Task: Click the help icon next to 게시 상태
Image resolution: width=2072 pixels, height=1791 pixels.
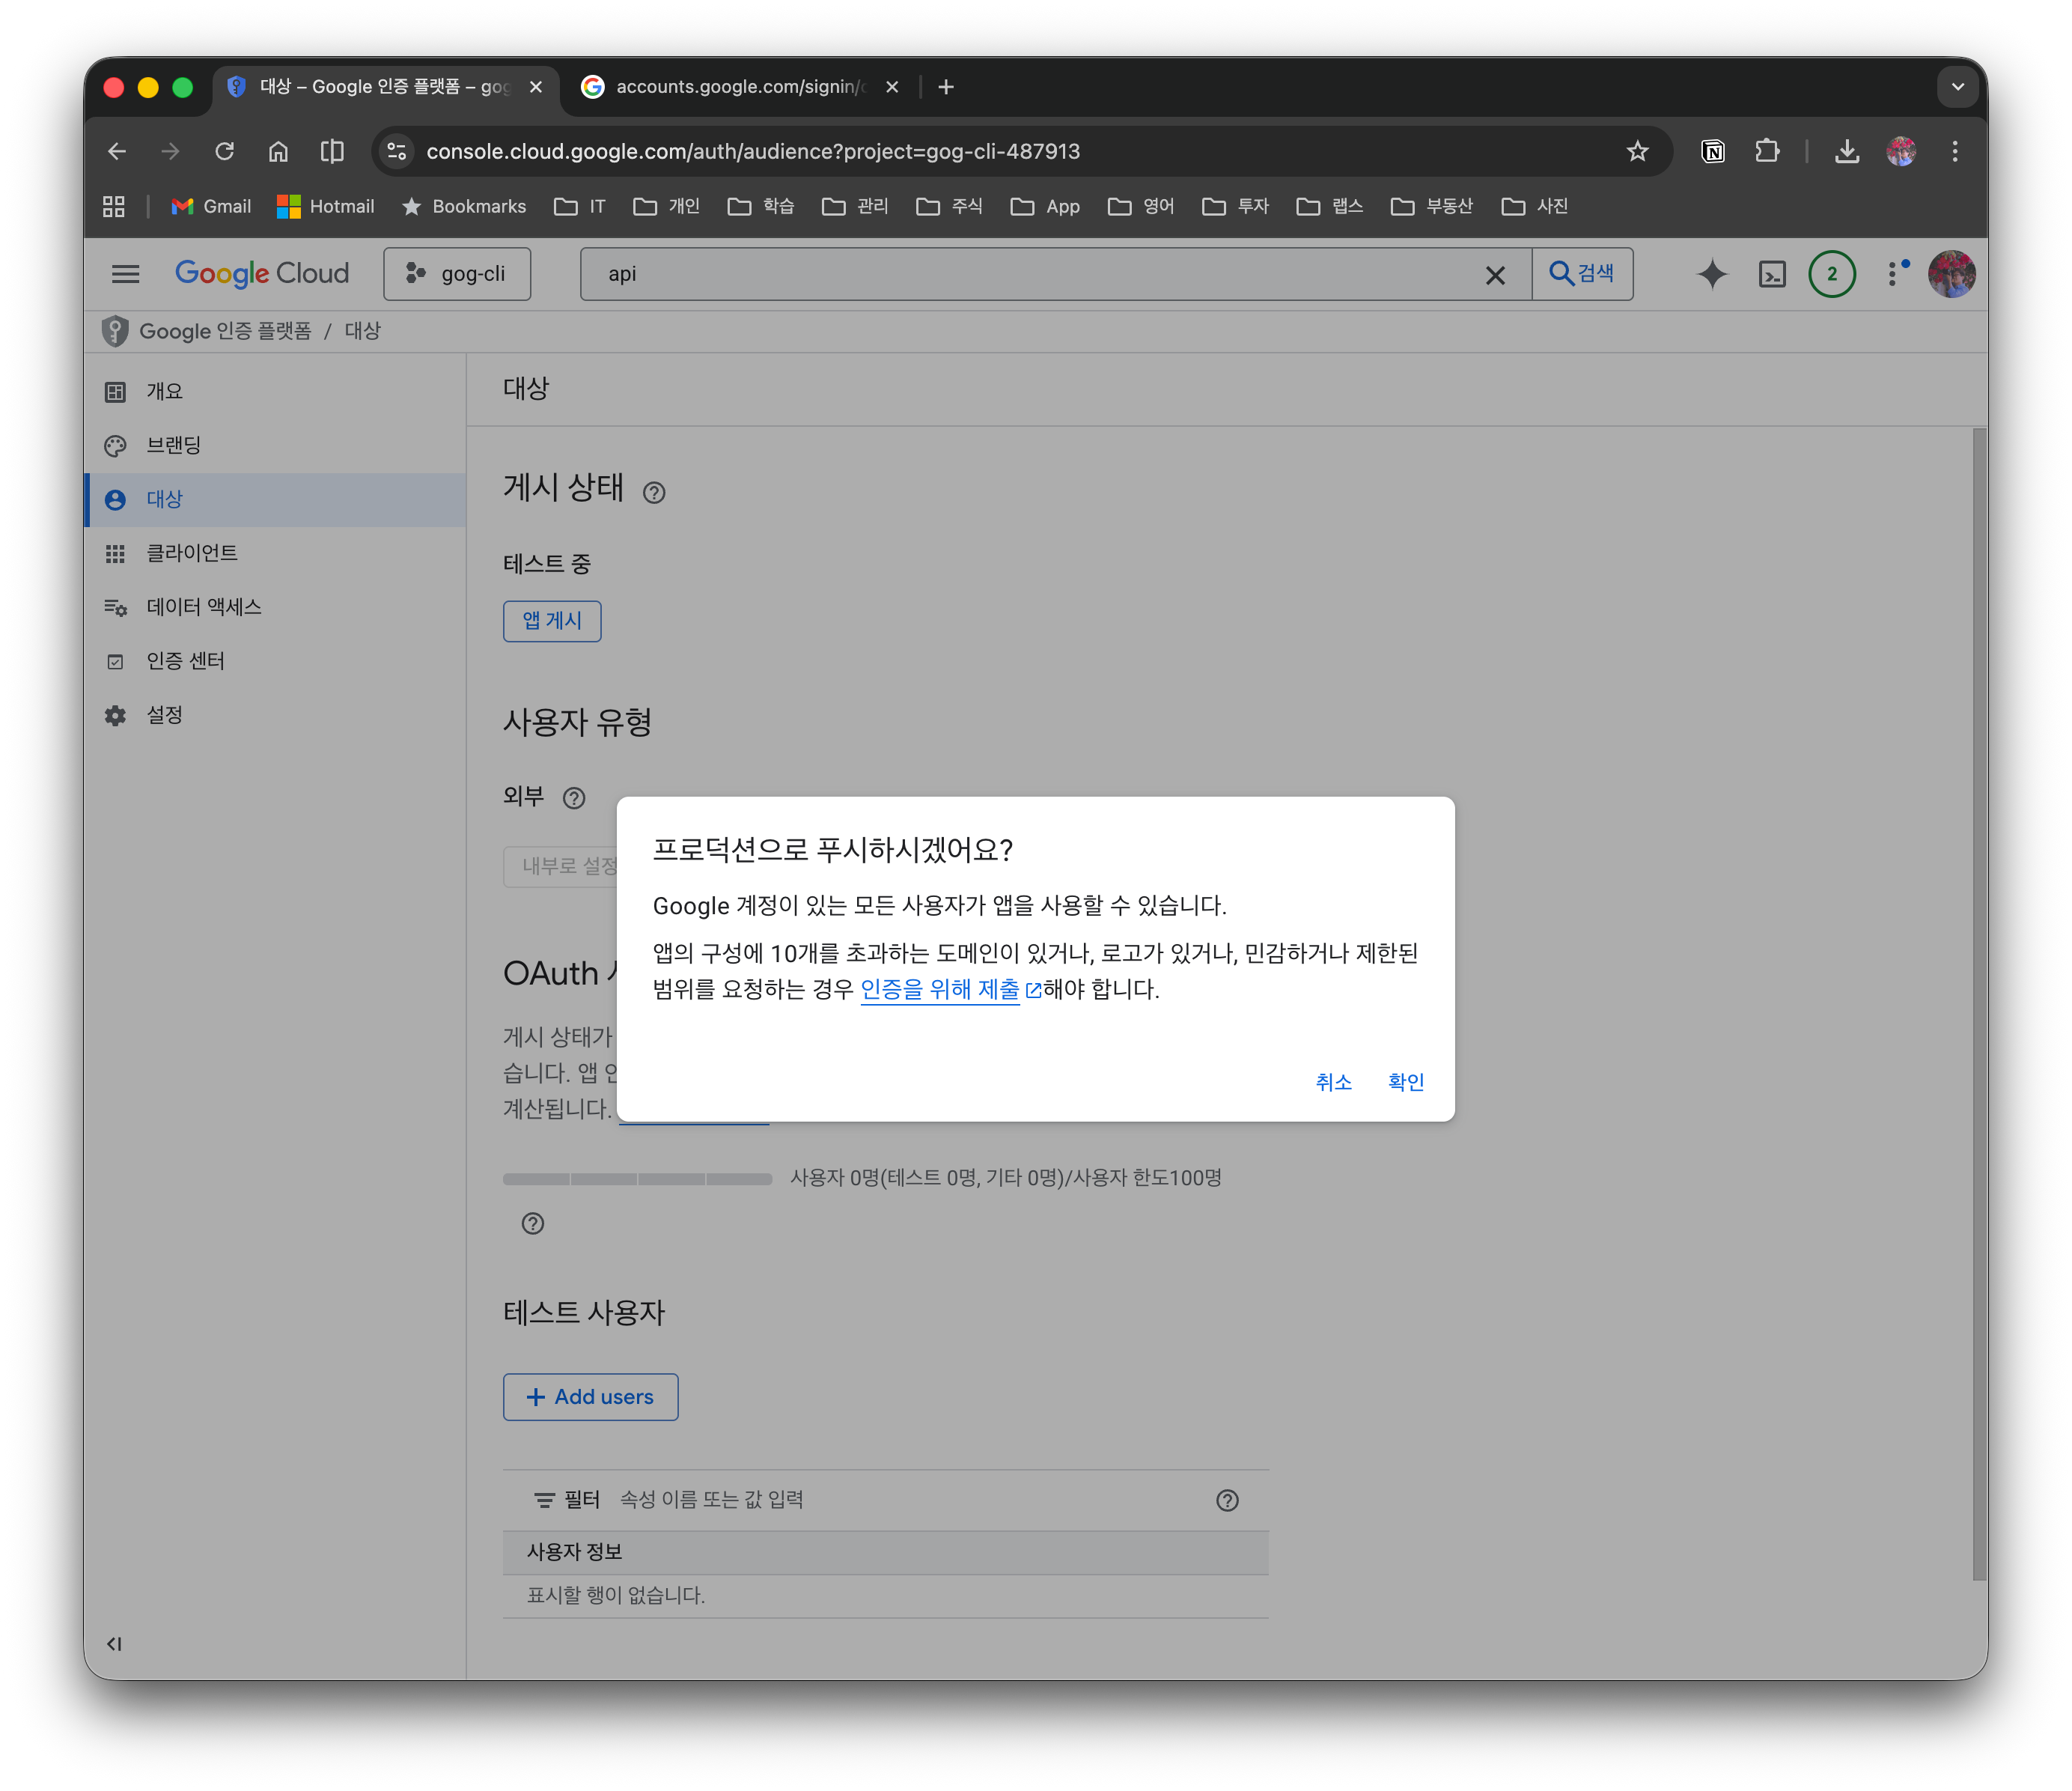Action: (654, 493)
